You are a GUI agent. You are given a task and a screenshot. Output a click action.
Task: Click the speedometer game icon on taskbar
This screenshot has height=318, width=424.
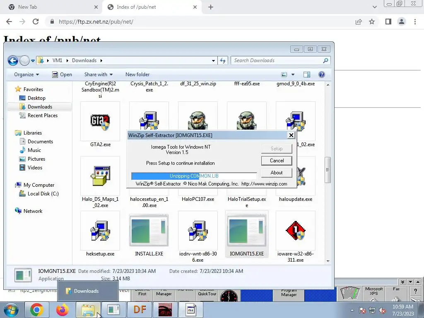[165, 310]
